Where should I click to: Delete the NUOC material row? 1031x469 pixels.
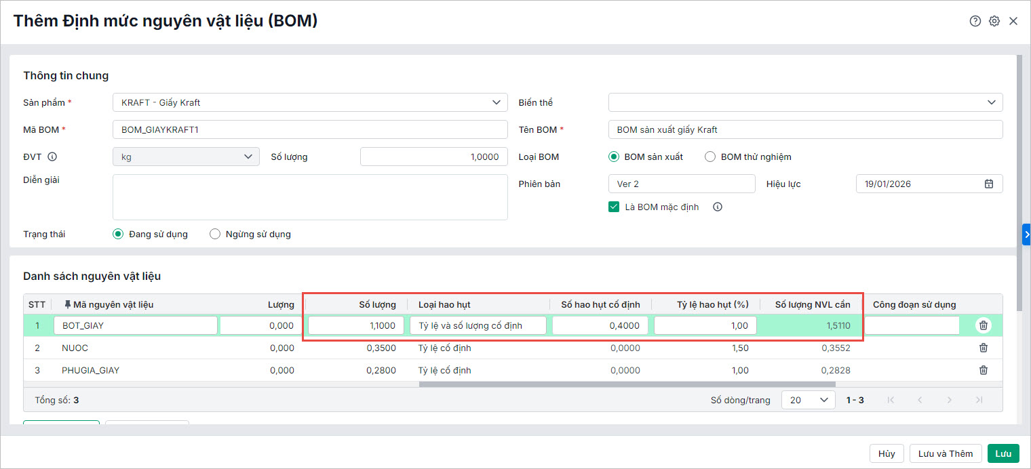pyautogui.click(x=983, y=348)
